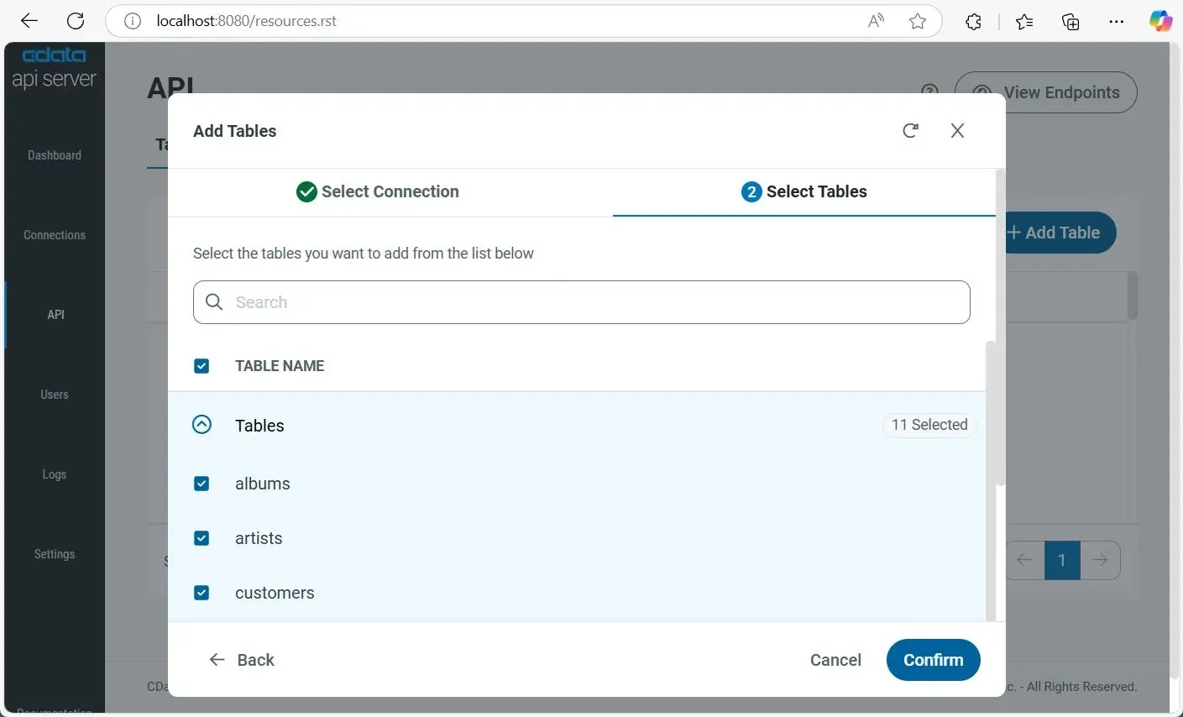Click the refresh icon in Add Tables dialog
1183x717 pixels.
910,131
